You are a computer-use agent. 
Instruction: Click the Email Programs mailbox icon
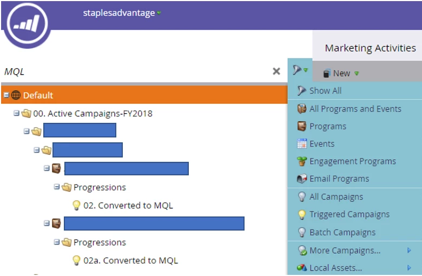(302, 179)
